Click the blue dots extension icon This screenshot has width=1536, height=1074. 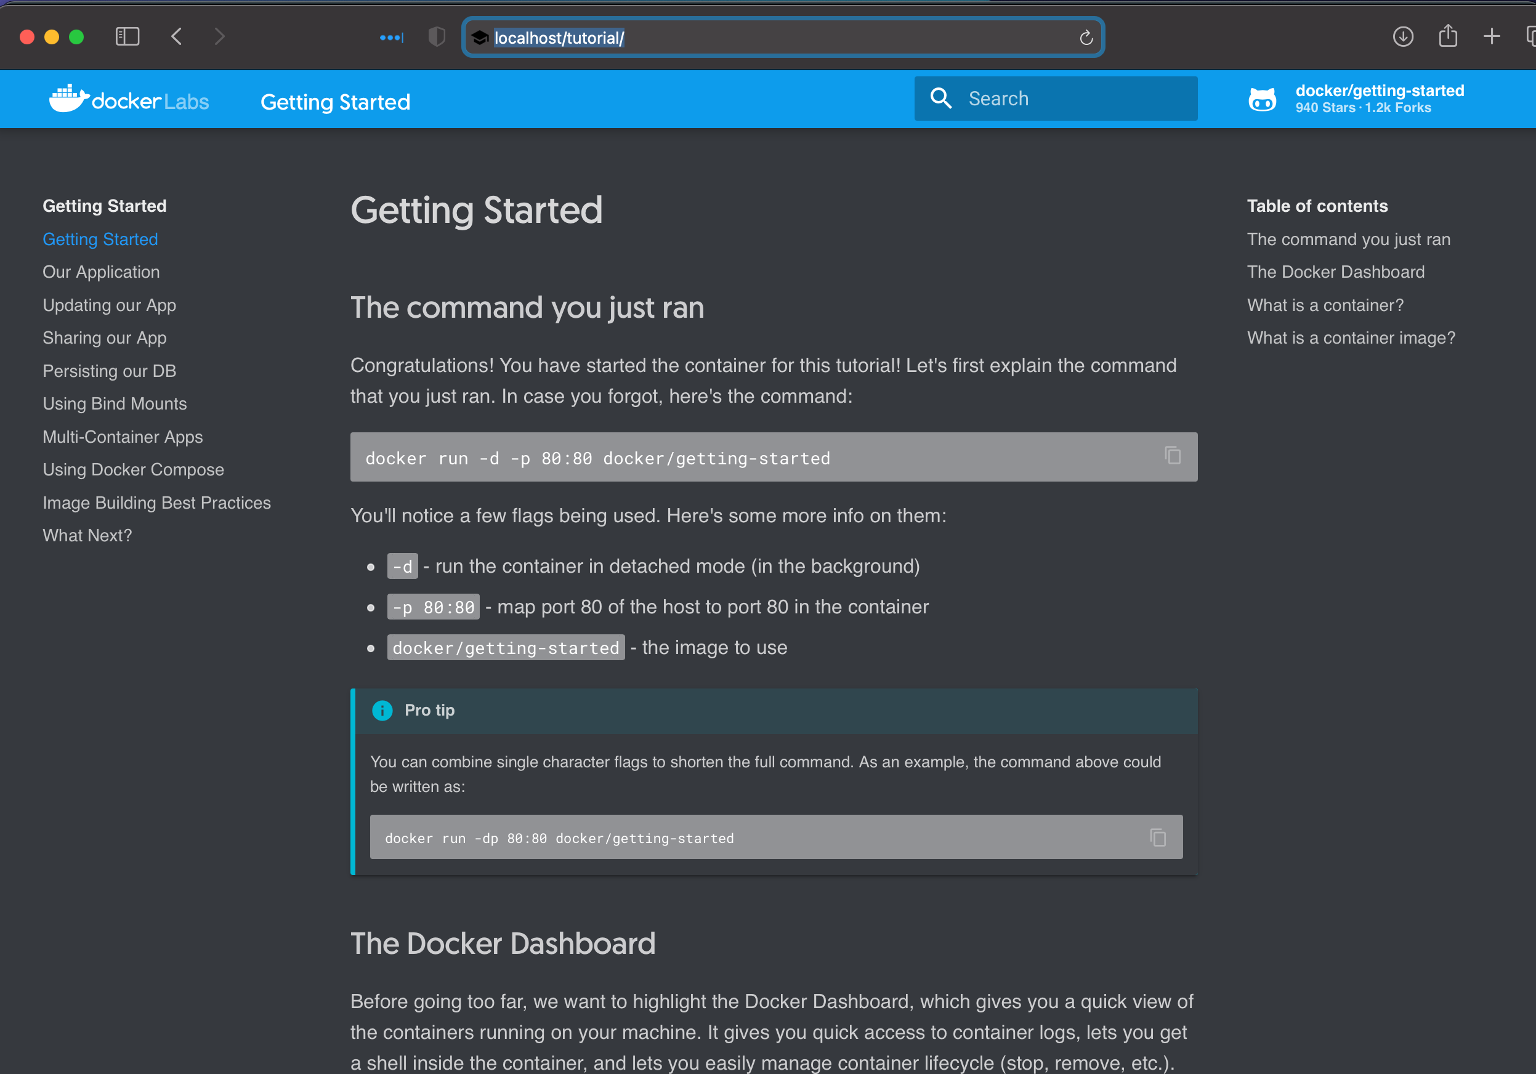tap(391, 38)
